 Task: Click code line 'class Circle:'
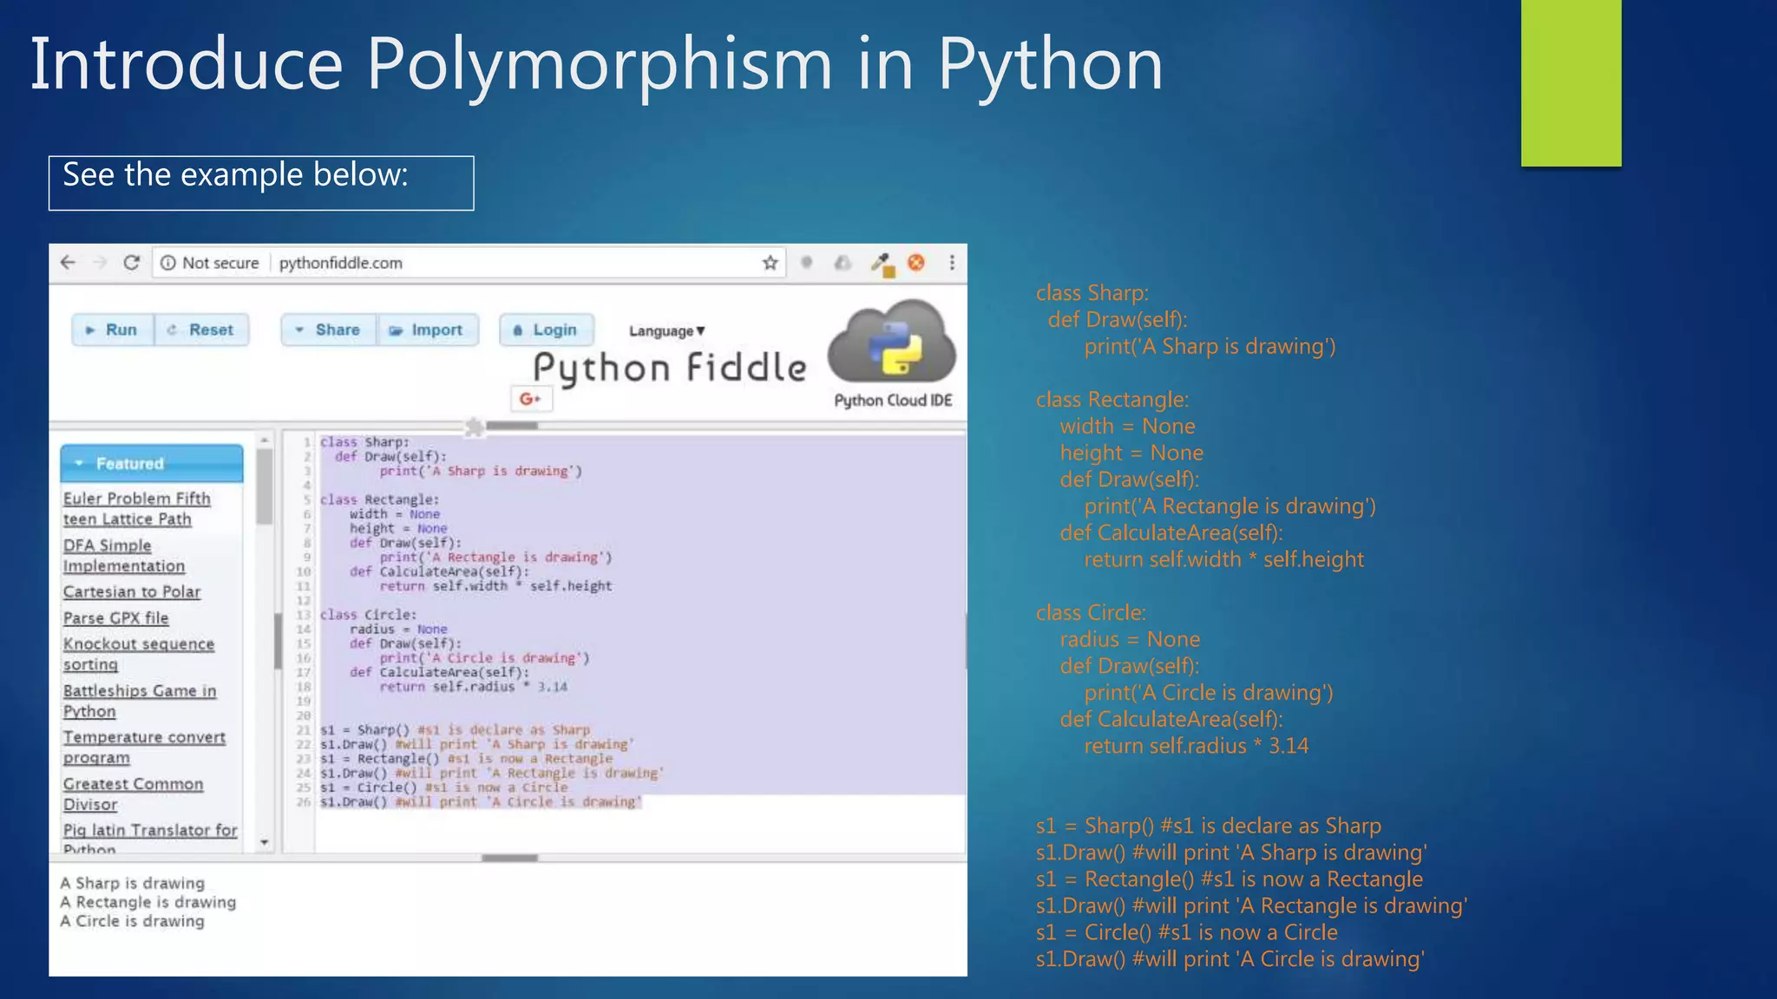pyautogui.click(x=368, y=615)
